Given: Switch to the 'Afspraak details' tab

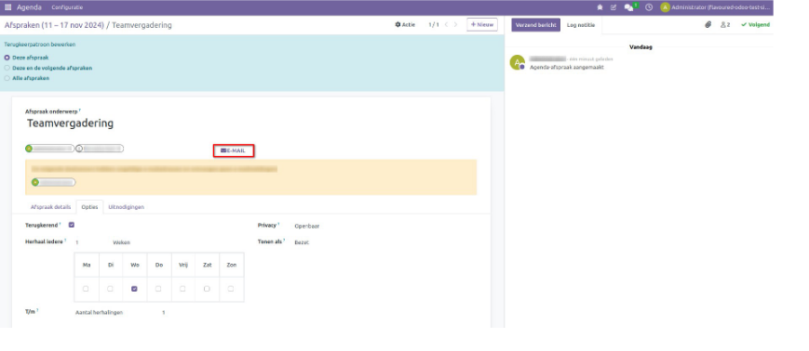Looking at the screenshot, I should pyautogui.click(x=50, y=207).
